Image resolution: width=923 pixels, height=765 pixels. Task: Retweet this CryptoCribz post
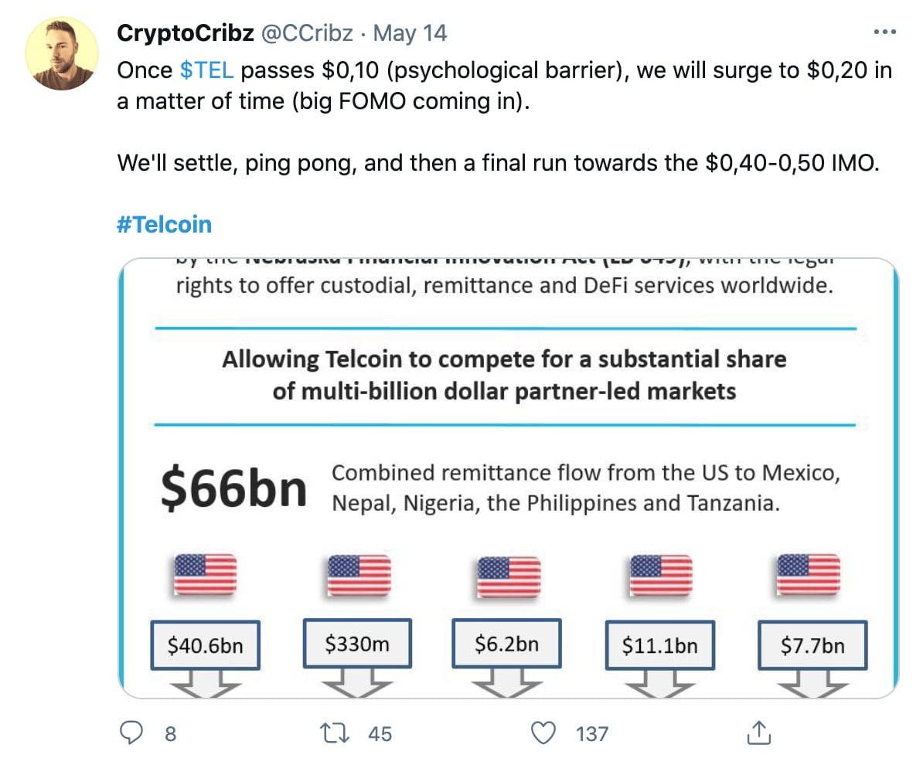335,733
